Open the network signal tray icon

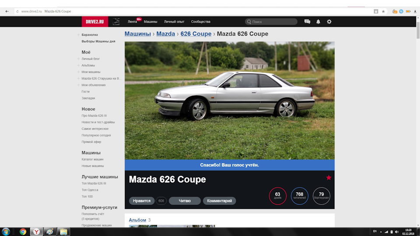386,232
